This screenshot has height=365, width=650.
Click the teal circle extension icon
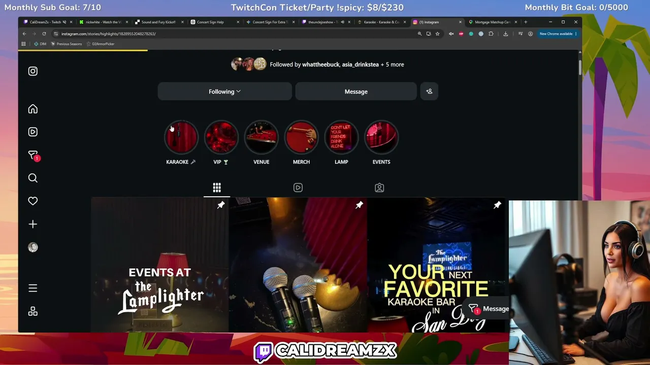click(471, 34)
